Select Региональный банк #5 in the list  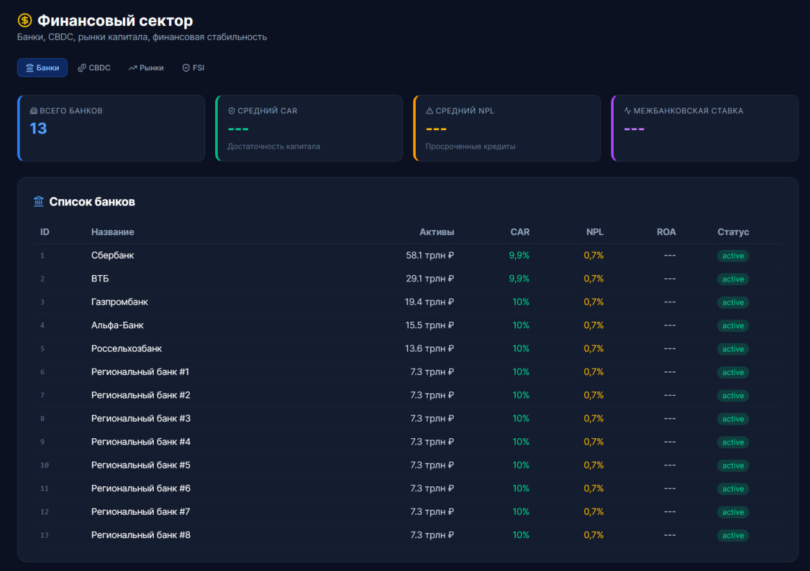click(x=140, y=465)
